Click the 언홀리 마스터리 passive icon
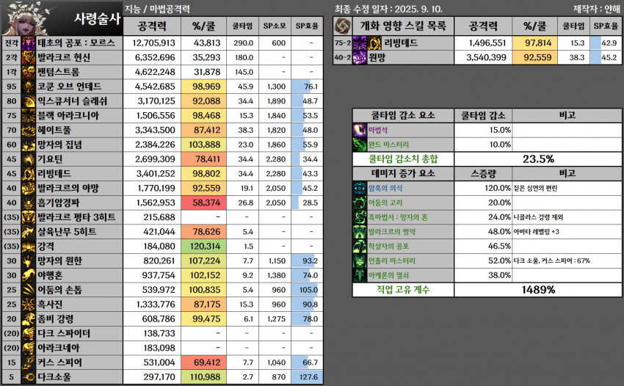The height and width of the screenshot is (386, 624). point(360,261)
